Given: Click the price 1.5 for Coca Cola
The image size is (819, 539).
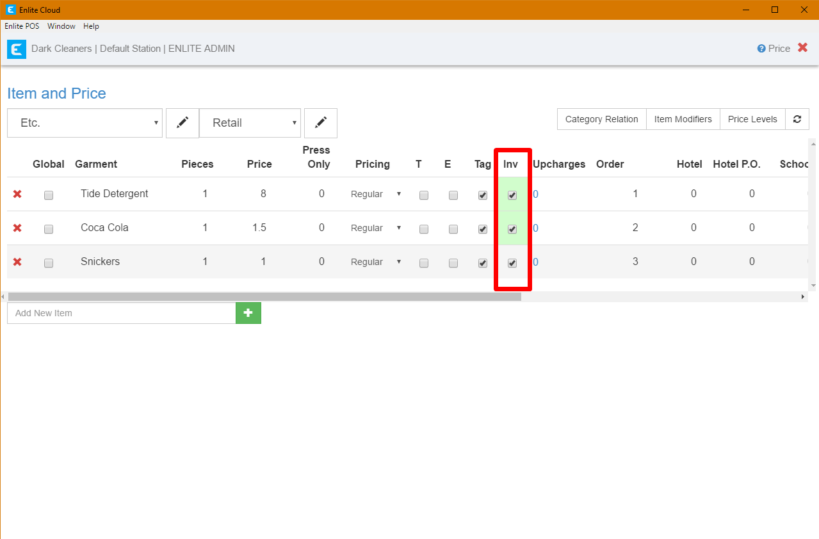Looking at the screenshot, I should [259, 227].
